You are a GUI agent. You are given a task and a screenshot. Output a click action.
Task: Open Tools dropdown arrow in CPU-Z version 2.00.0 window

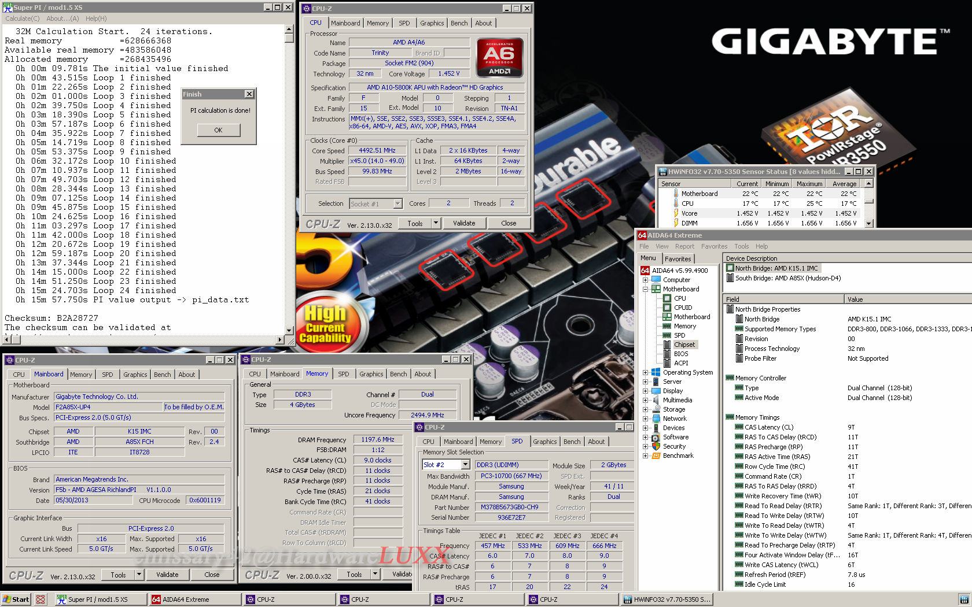pyautogui.click(x=374, y=575)
